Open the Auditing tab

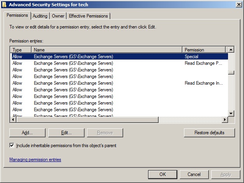[x=40, y=16]
